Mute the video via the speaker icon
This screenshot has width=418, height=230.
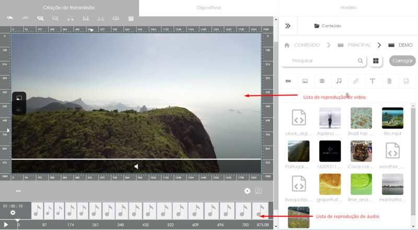pyautogui.click(x=136, y=166)
